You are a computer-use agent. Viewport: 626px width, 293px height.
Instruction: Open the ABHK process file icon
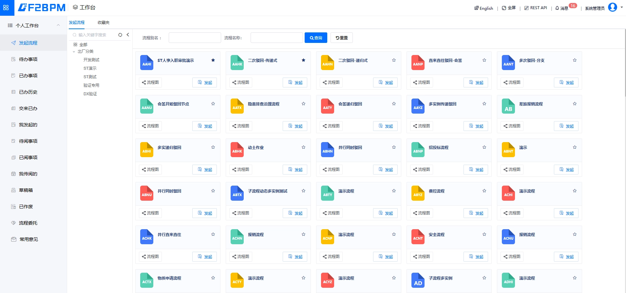point(237,150)
